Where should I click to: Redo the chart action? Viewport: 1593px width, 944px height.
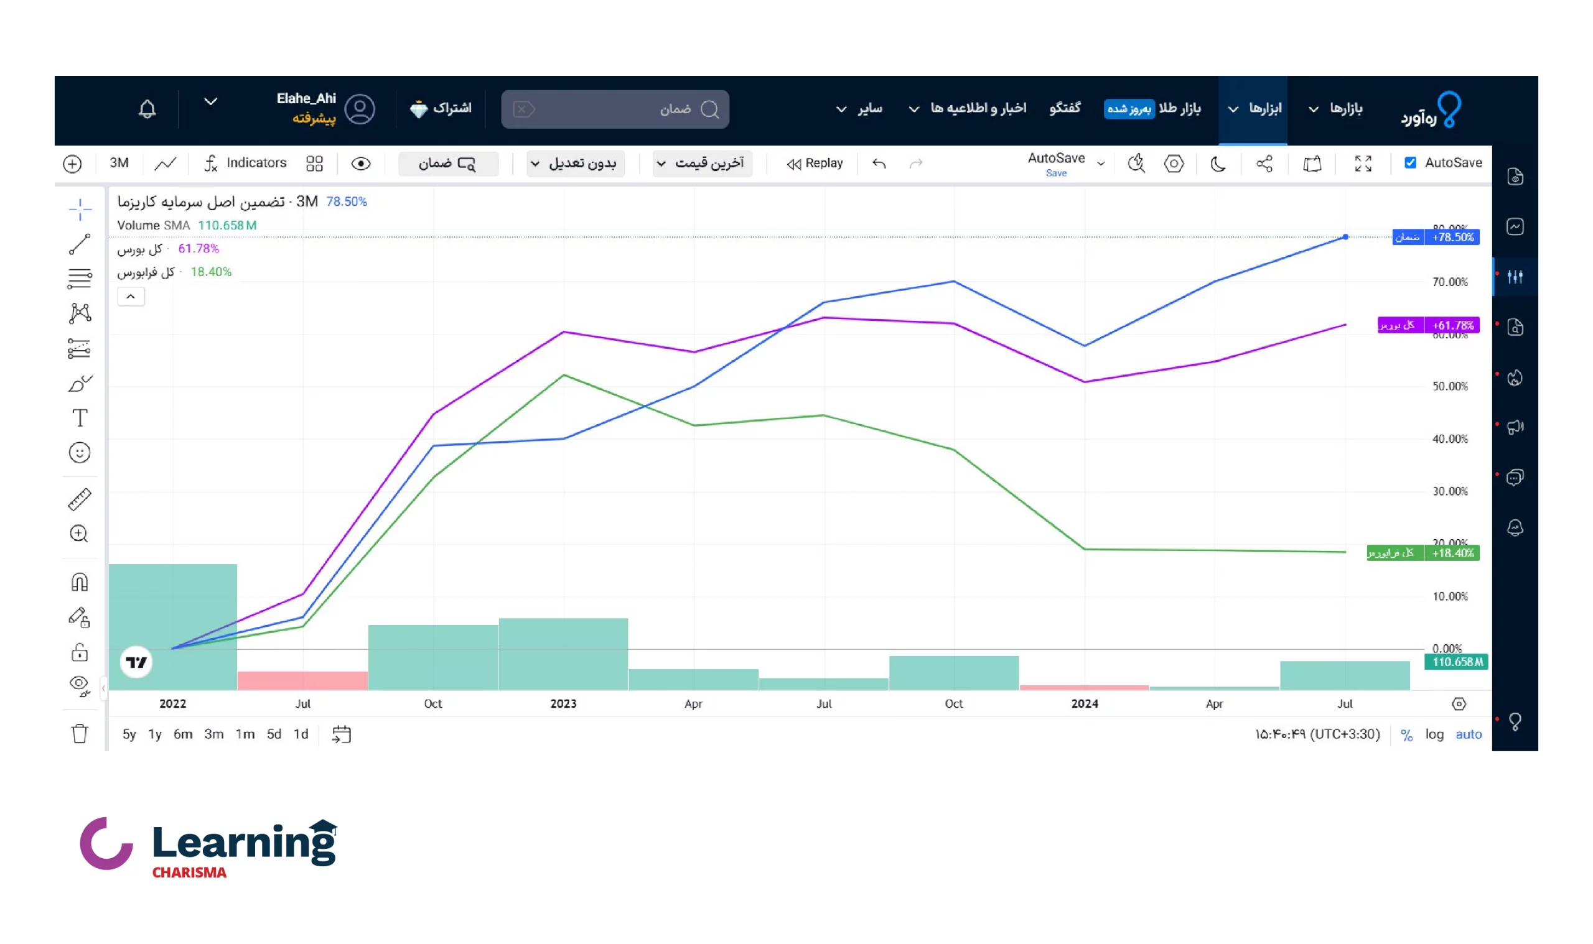click(x=916, y=164)
